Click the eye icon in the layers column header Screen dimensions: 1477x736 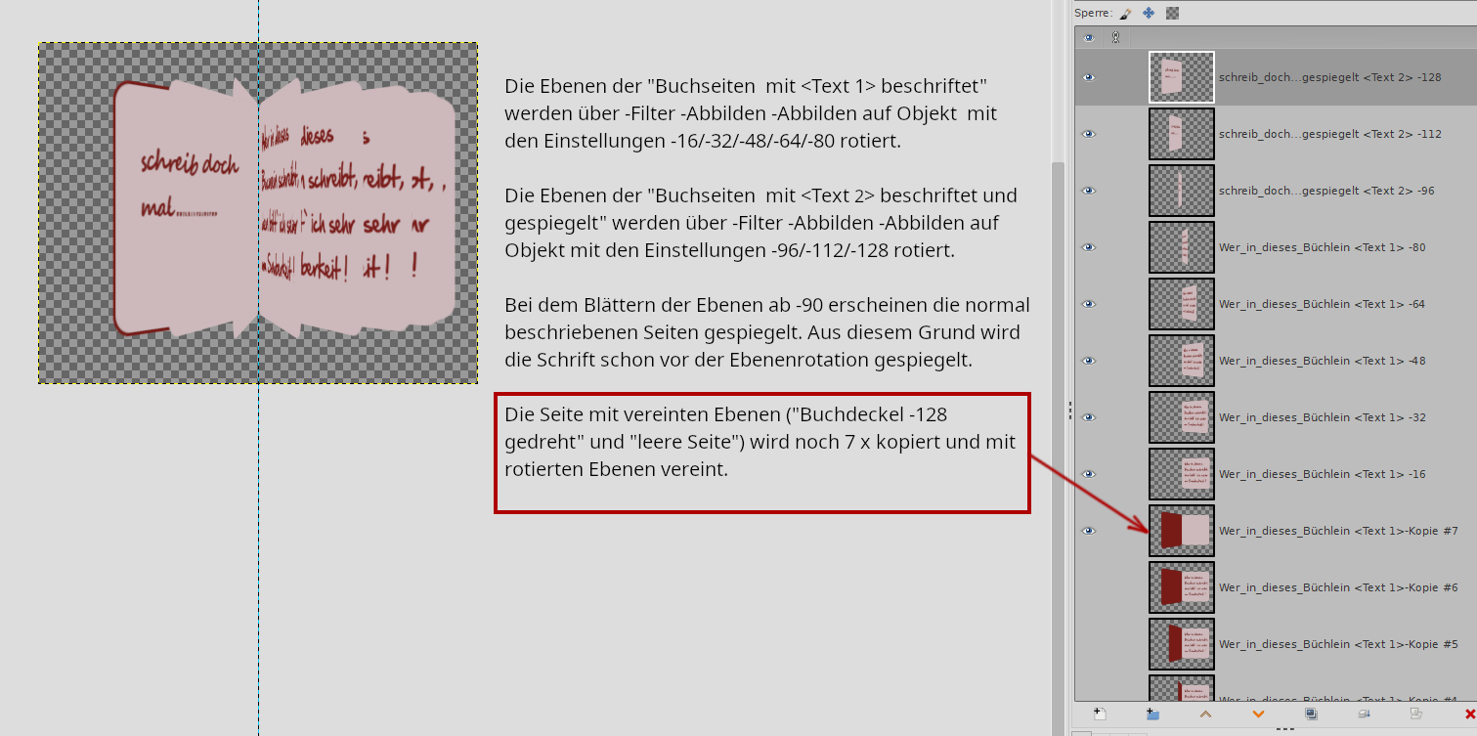[1088, 38]
